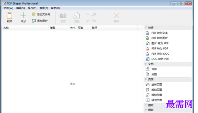Click the red X Remove (移除) icon

coord(116,15)
